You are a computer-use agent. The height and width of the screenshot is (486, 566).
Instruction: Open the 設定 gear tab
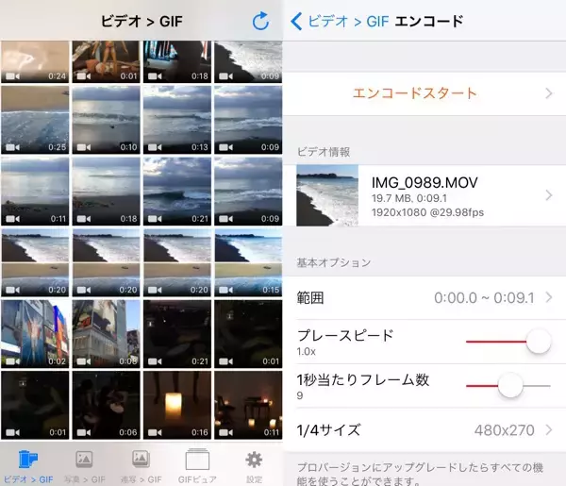[x=254, y=466]
